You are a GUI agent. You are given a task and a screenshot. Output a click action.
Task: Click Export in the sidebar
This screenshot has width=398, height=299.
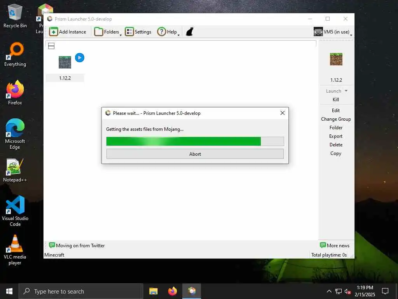[x=336, y=136]
